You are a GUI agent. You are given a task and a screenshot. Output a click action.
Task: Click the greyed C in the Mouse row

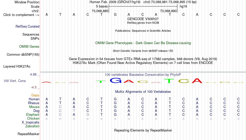point(60,107)
